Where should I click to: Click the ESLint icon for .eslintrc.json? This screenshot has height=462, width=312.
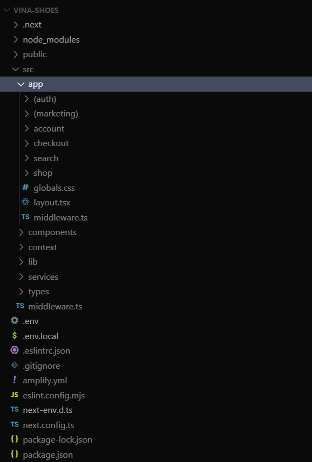point(15,350)
